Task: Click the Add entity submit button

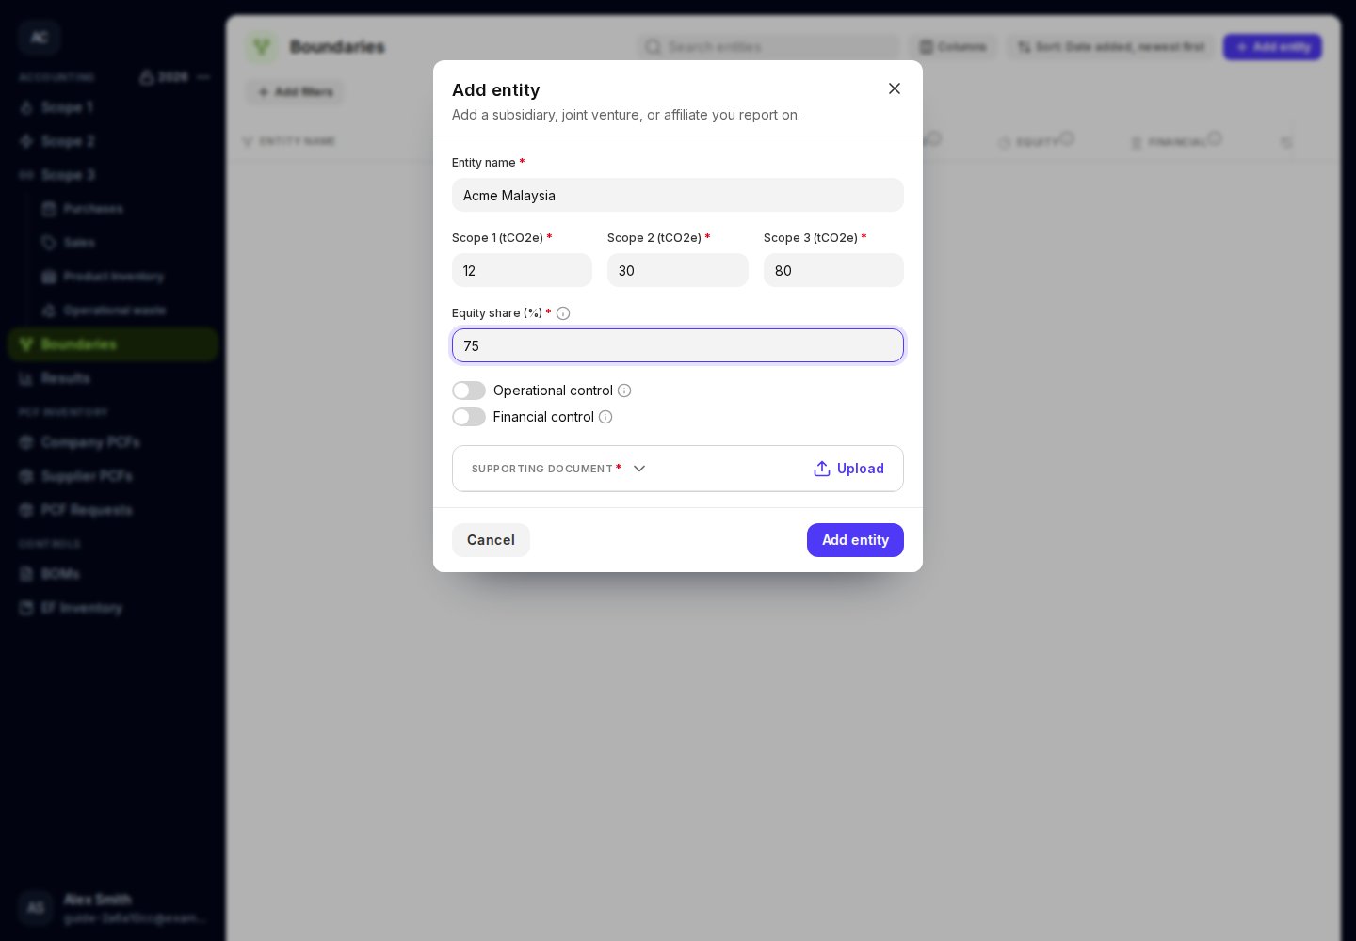Action: pyautogui.click(x=855, y=540)
